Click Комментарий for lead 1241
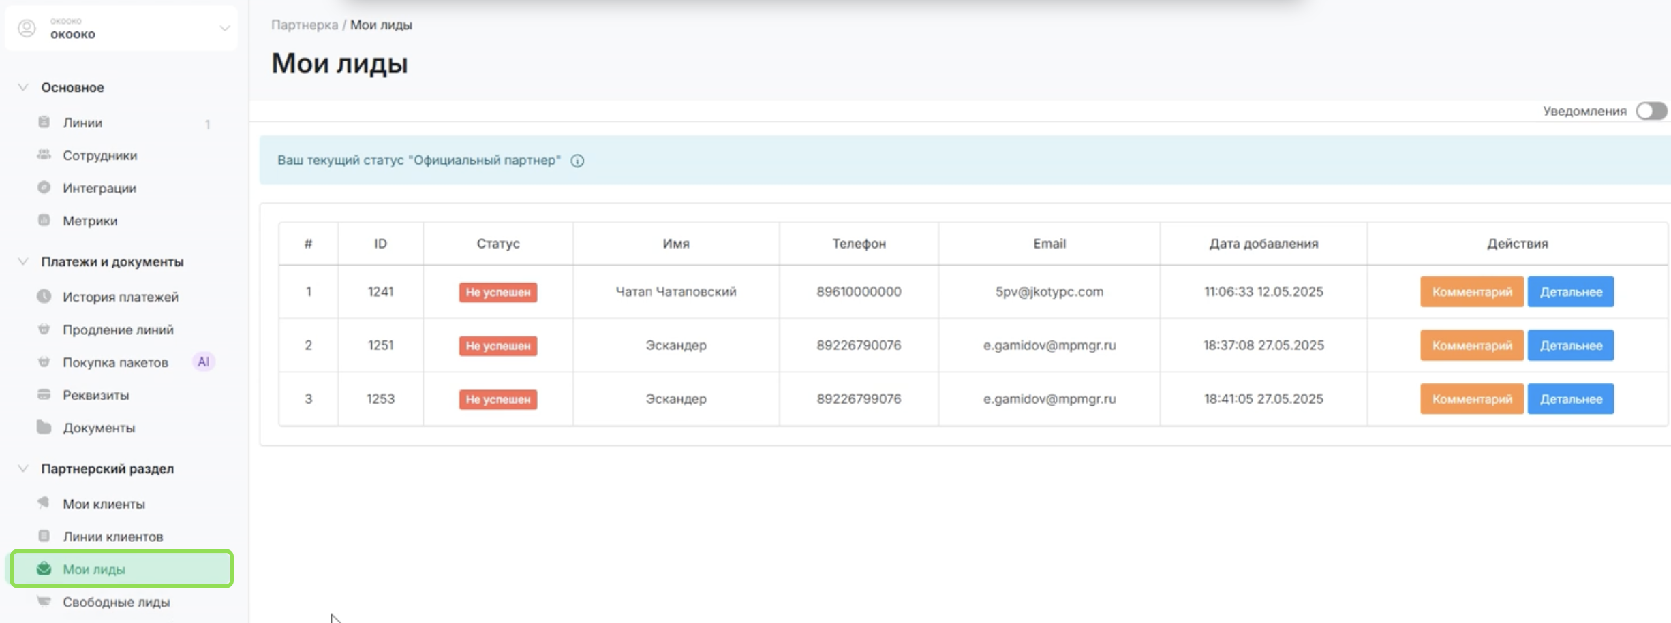 [x=1471, y=292]
